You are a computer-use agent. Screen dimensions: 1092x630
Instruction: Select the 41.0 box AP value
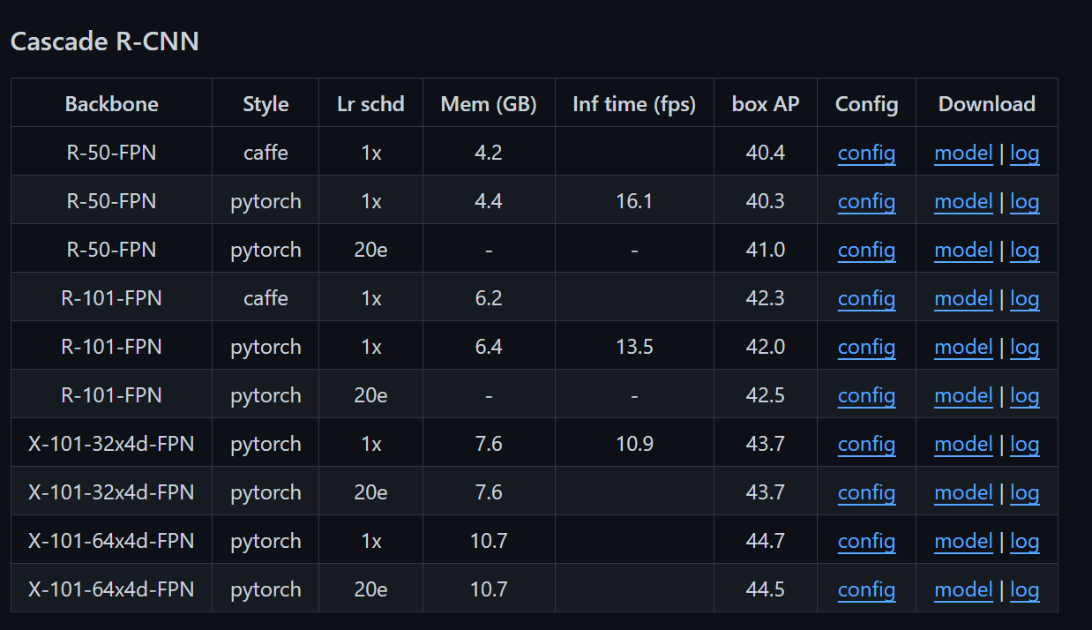pos(766,250)
